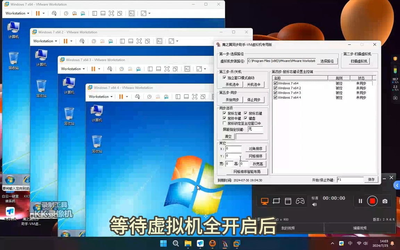Open File Explorer from host taskbar
This screenshot has width=400, height=250.
click(188, 243)
